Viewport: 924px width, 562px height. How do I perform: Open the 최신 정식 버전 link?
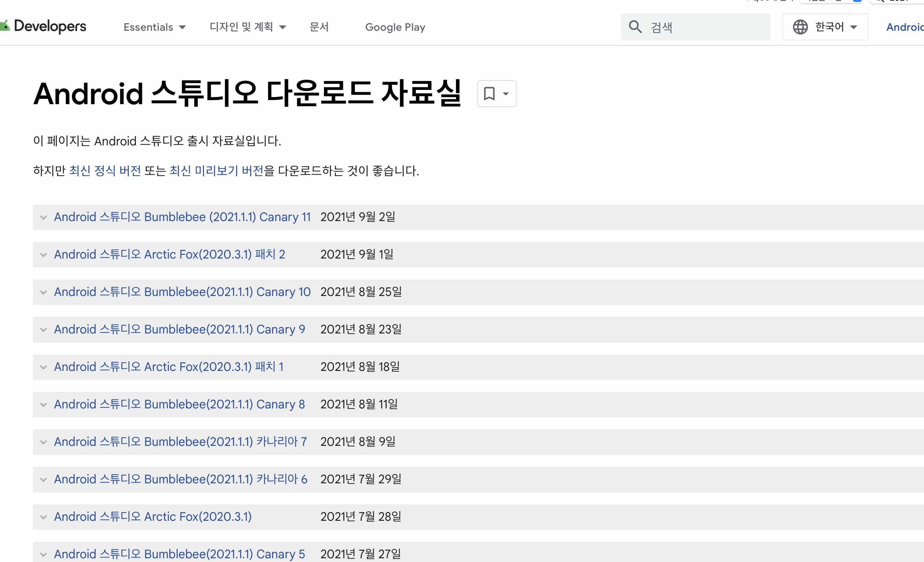tap(105, 171)
